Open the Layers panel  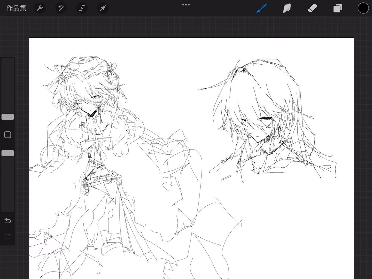[338, 8]
